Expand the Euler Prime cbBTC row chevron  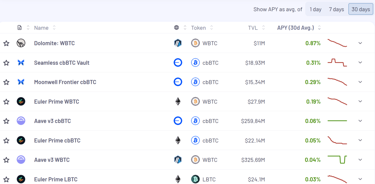point(360,140)
